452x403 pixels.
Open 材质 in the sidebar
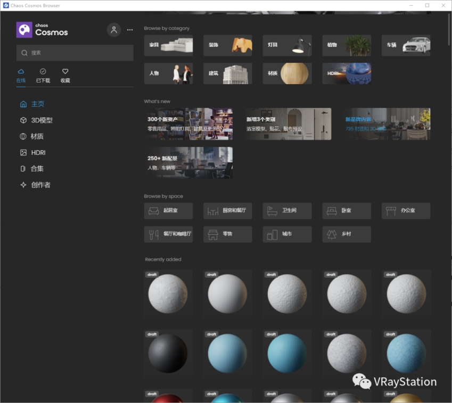pyautogui.click(x=32, y=136)
